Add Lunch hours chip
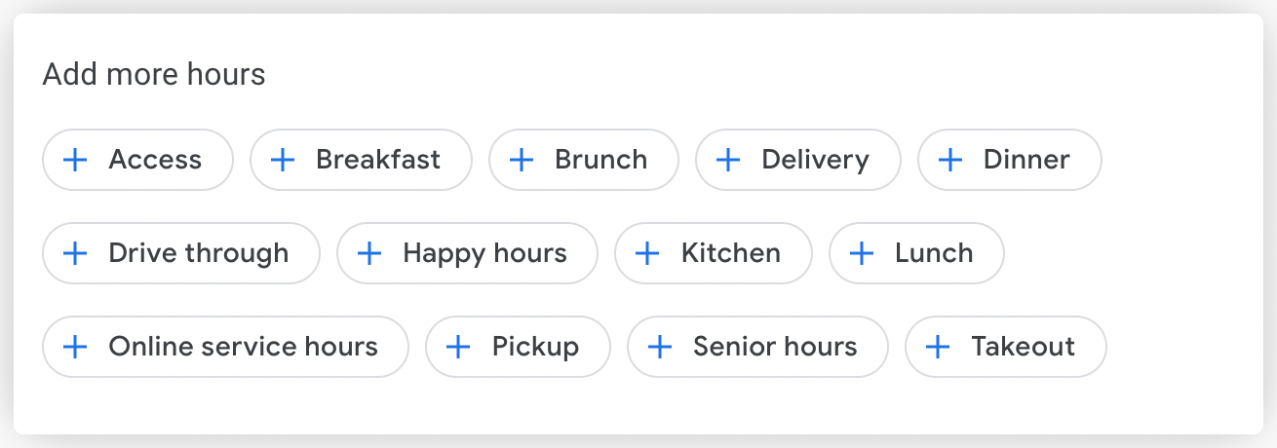Screen dimensions: 1277x448 915,253
